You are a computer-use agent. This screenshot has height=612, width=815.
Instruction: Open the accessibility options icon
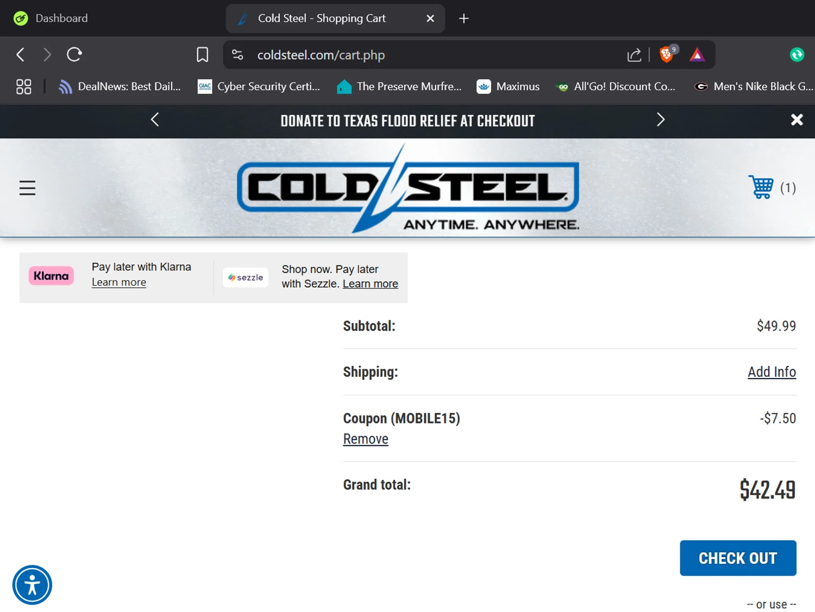(x=32, y=585)
